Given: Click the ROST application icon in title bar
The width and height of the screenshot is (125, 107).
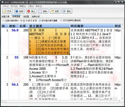Looking at the screenshot, I should pos(2,2).
